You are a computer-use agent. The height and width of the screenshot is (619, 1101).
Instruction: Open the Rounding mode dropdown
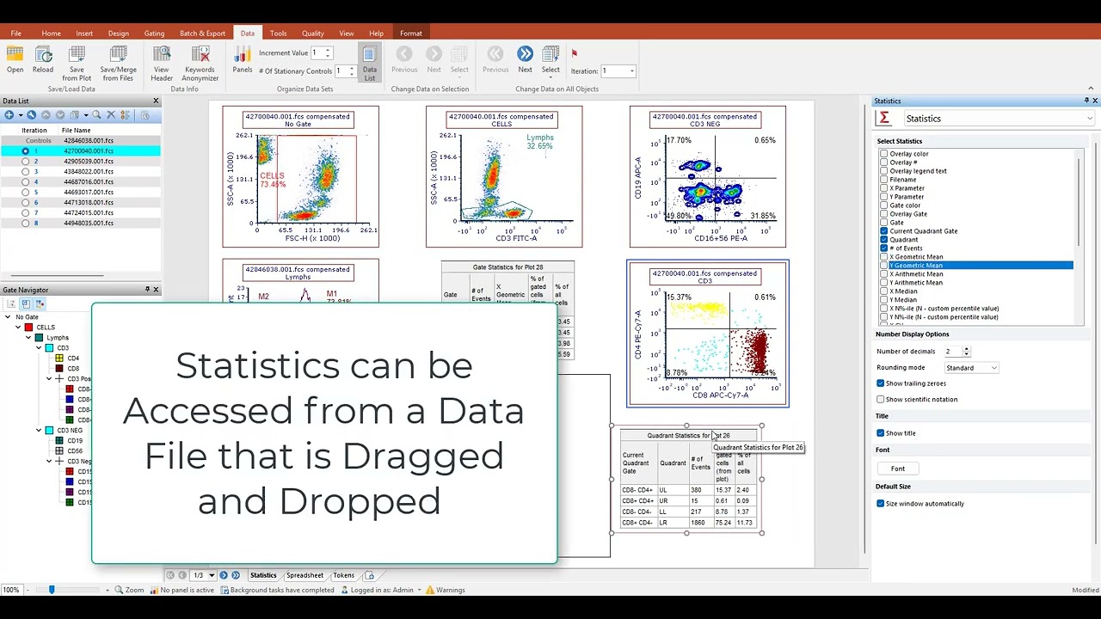tap(993, 368)
